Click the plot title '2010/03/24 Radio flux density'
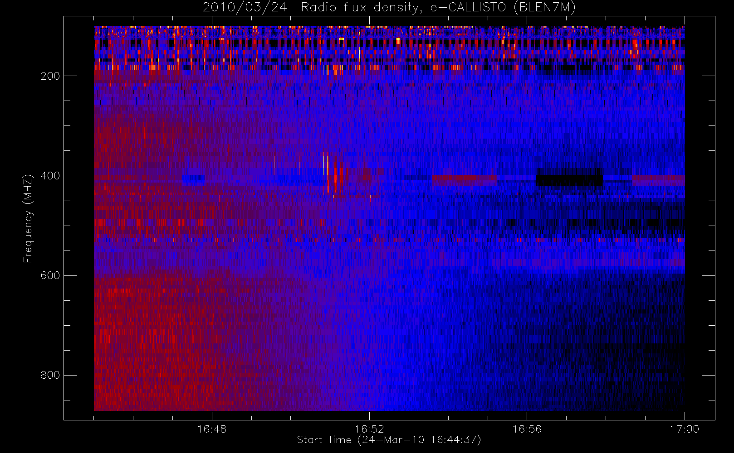The width and height of the screenshot is (734, 453). [x=389, y=8]
